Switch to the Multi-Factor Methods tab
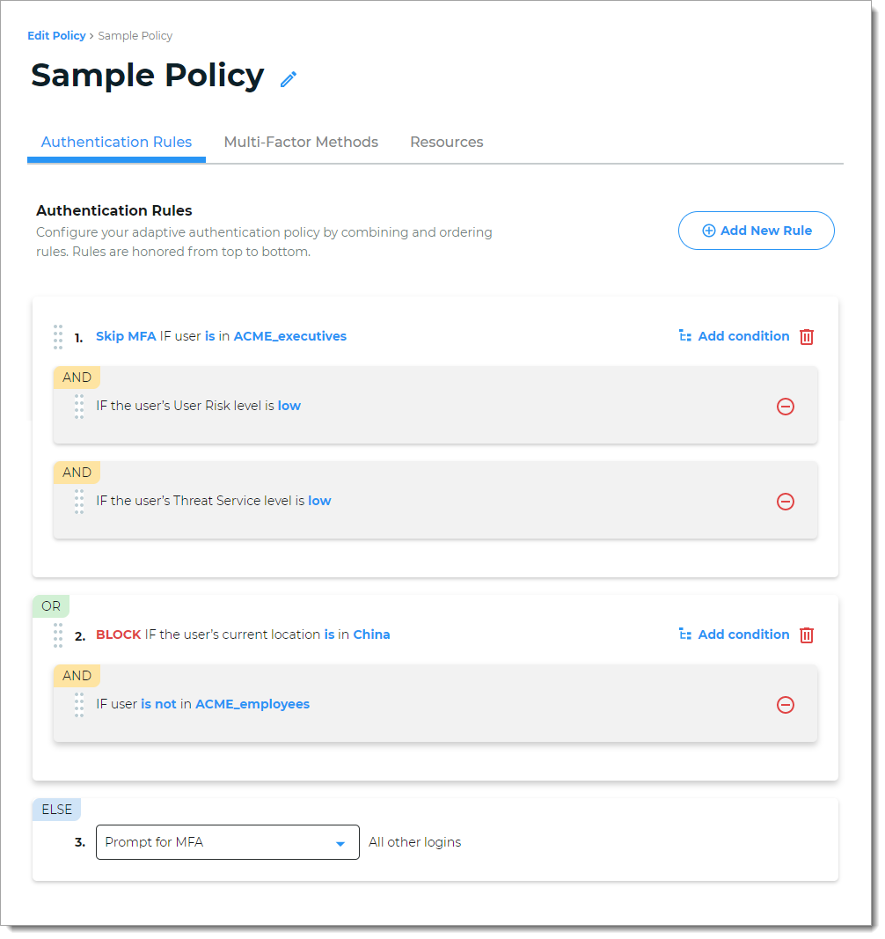The width and height of the screenshot is (885, 939). [x=301, y=142]
